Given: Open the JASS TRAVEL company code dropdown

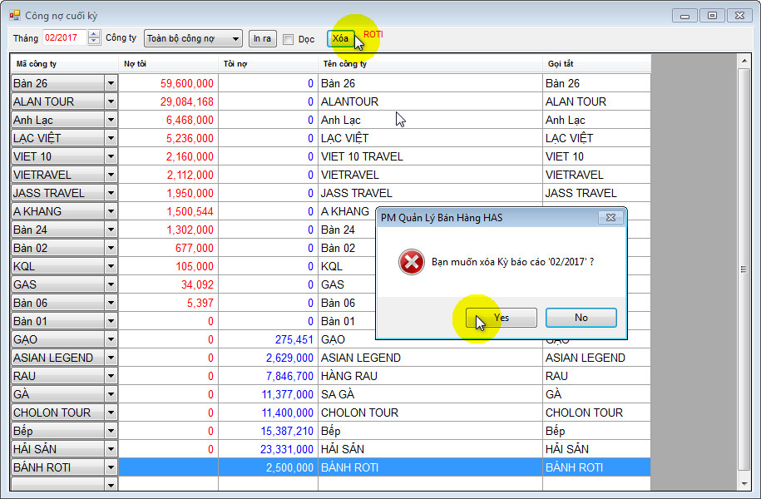Looking at the screenshot, I should (111, 193).
